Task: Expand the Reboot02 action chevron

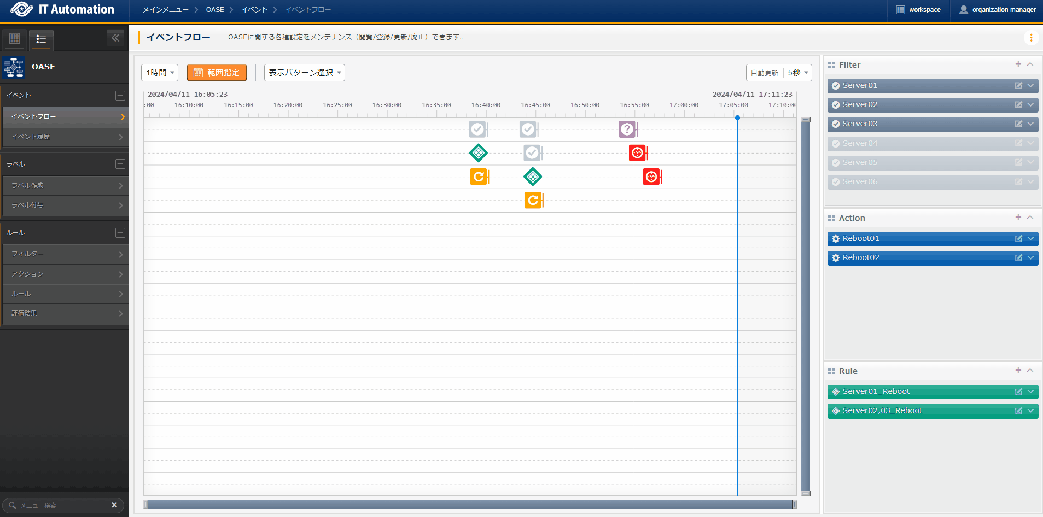Action: (1031, 258)
